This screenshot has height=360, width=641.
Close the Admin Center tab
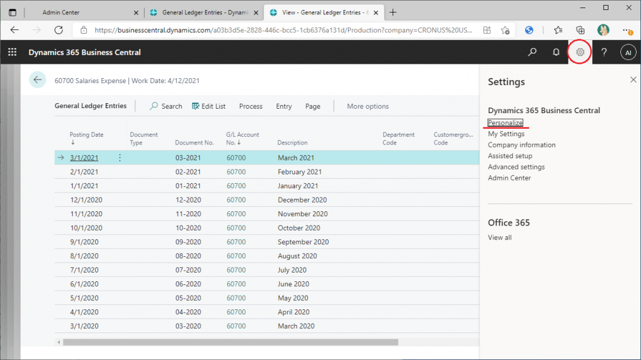click(x=136, y=12)
